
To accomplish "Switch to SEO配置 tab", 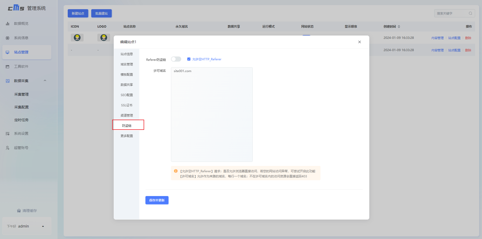I will pyautogui.click(x=127, y=95).
